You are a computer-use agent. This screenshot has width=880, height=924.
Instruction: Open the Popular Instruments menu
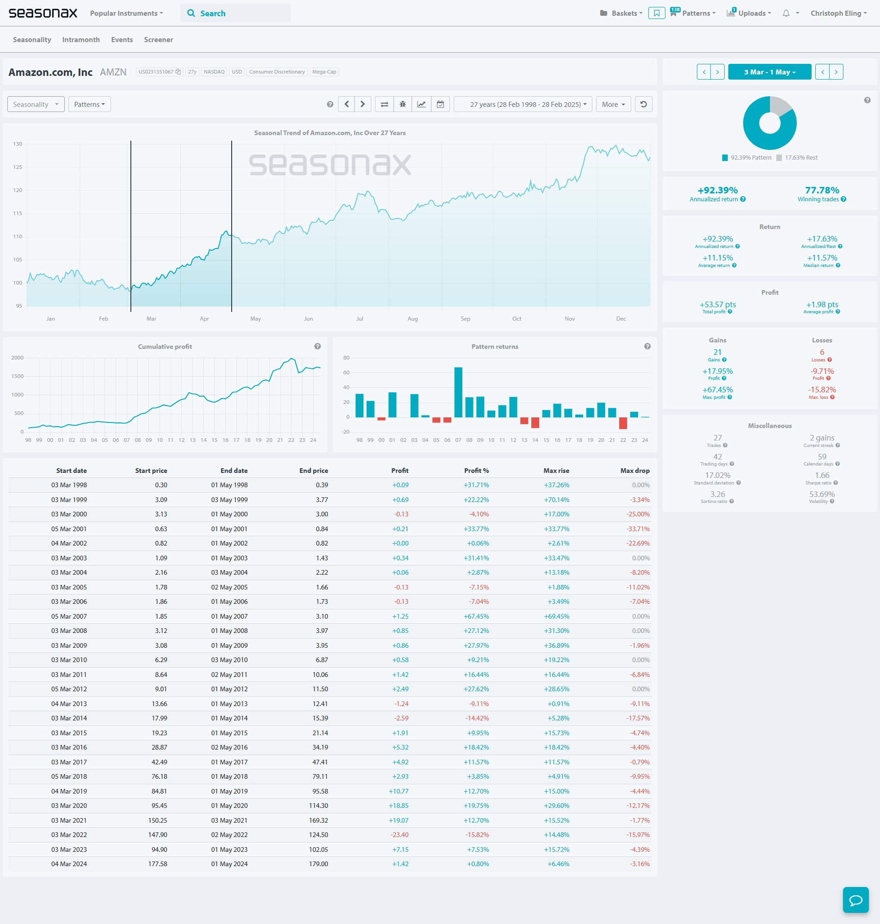coord(126,13)
